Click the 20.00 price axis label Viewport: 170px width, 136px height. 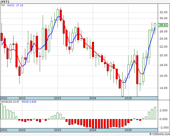coord(163,55)
